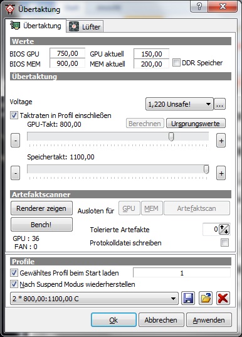The image size is (242, 337).
Task: Start the benchmark with Bench! button
Action: 41,225
